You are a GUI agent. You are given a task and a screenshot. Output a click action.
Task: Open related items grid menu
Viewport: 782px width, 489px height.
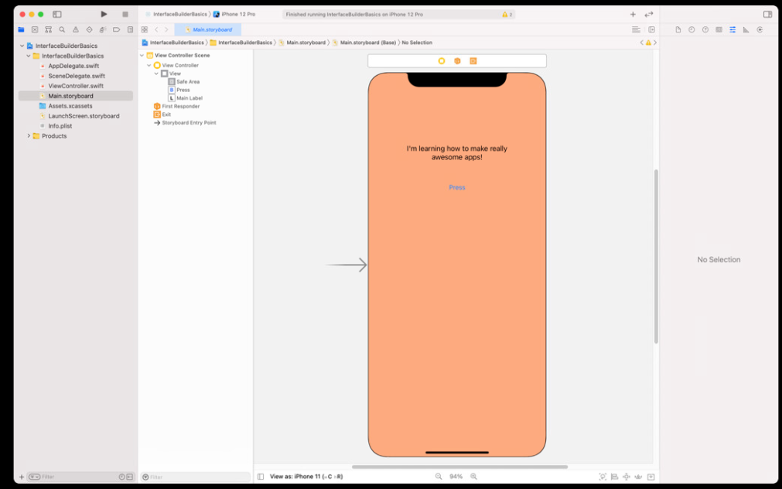[x=145, y=30]
